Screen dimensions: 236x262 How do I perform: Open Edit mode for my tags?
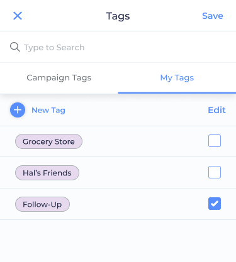216,110
